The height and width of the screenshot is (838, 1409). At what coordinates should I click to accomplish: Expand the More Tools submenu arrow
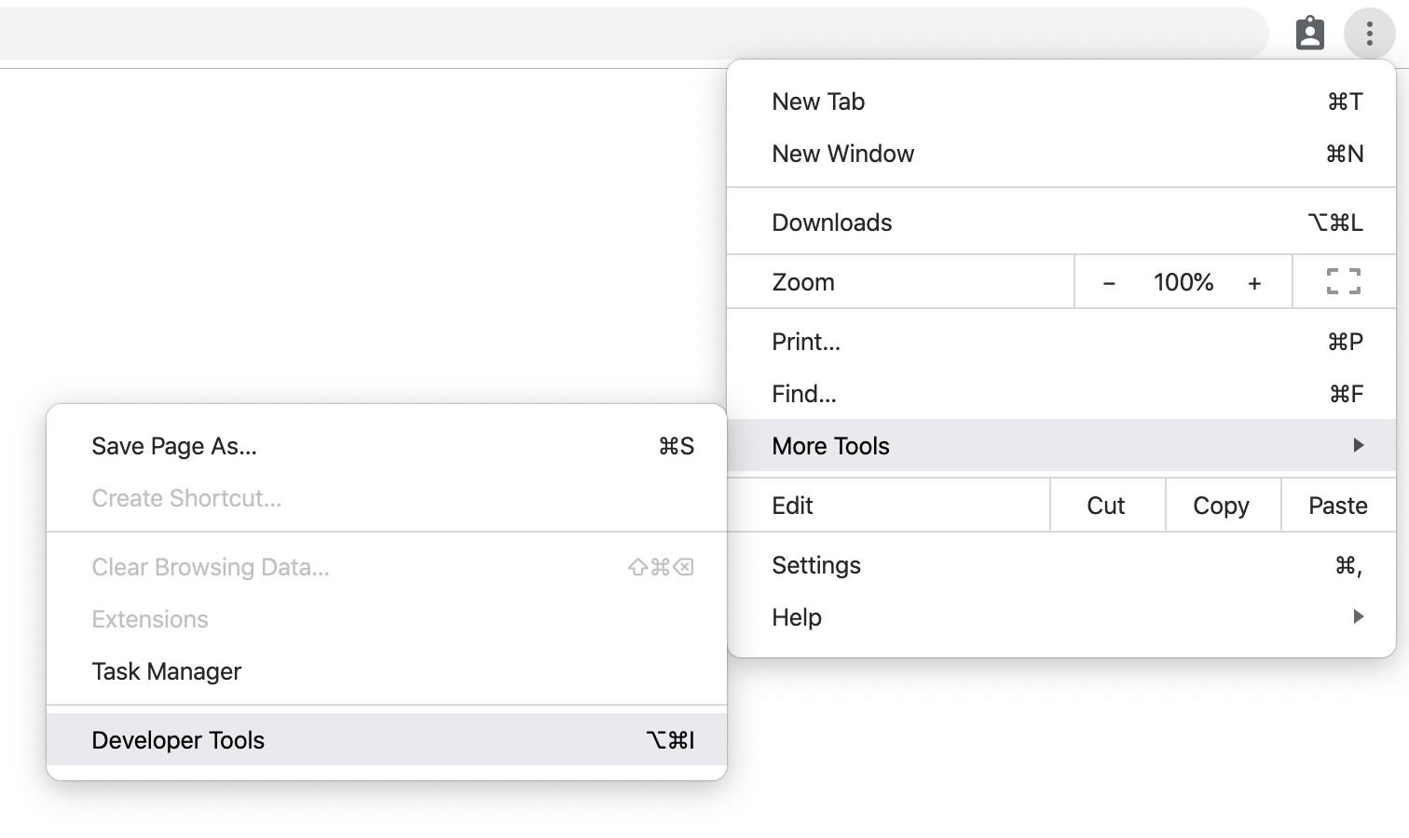[x=1359, y=446]
